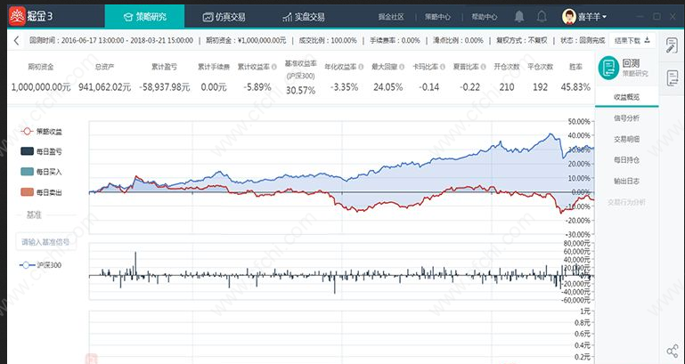
Task: Switch to the 仿真交易 tab
Action: pyautogui.click(x=224, y=17)
